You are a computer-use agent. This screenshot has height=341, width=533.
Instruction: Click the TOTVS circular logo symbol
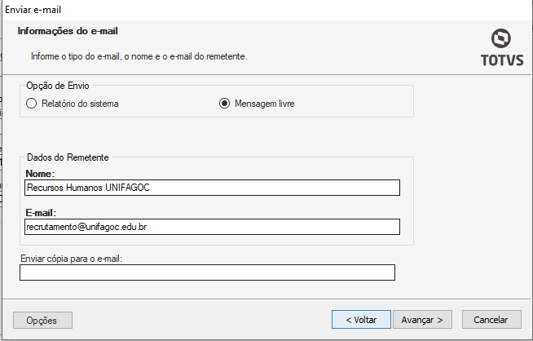point(501,38)
